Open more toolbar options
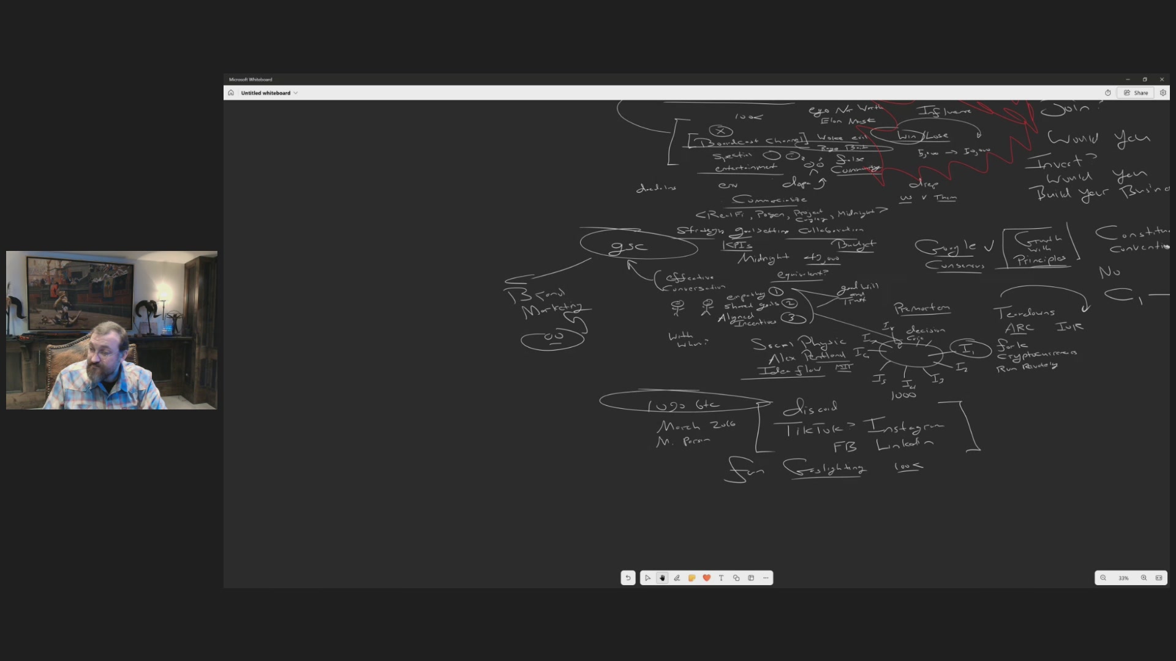Viewport: 1176px width, 661px height. click(x=766, y=578)
